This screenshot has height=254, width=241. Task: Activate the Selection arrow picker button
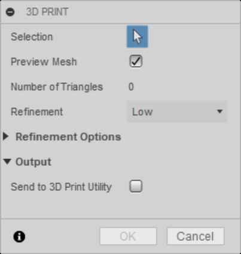[138, 36]
